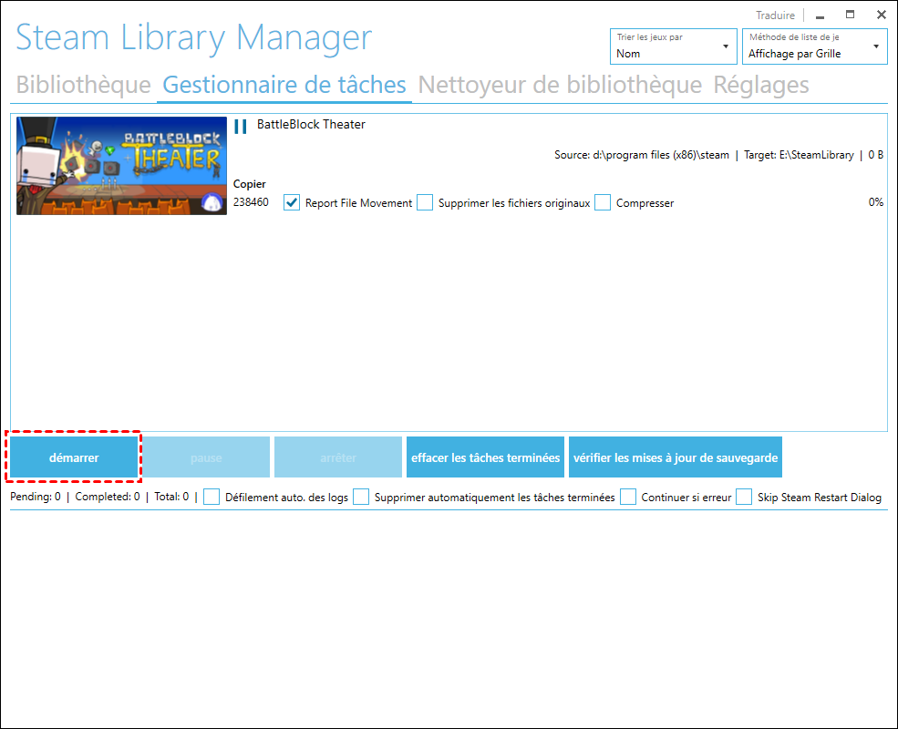
Task: Enable Supprimer les fichiers originaux
Action: pyautogui.click(x=424, y=202)
